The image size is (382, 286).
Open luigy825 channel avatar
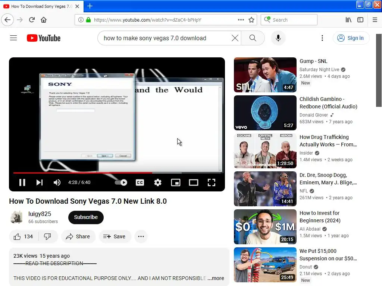point(16,217)
